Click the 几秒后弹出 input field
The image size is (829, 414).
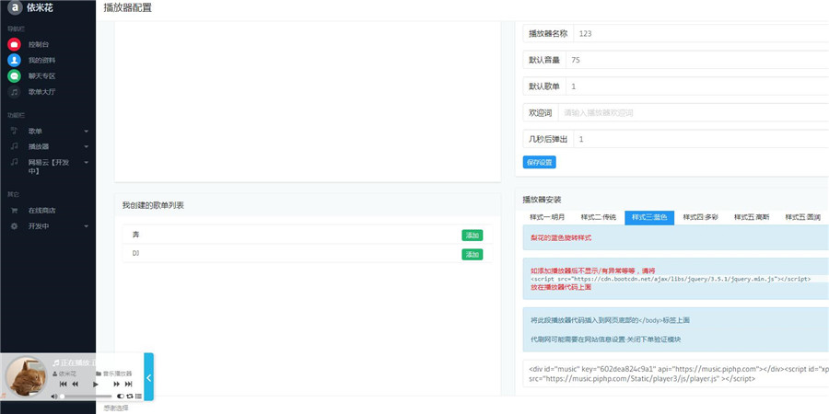(701, 139)
